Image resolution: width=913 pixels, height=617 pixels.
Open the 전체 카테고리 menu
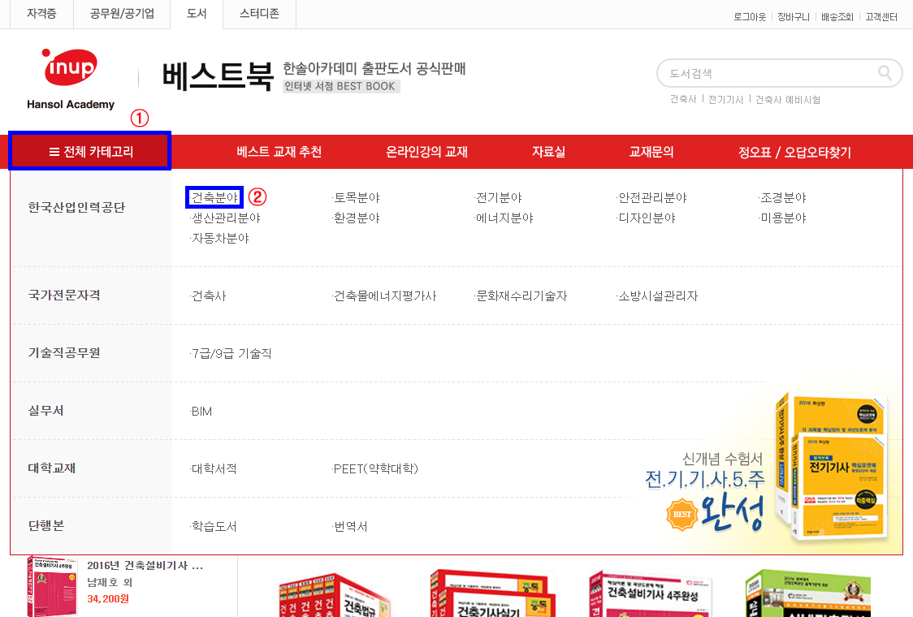90,151
